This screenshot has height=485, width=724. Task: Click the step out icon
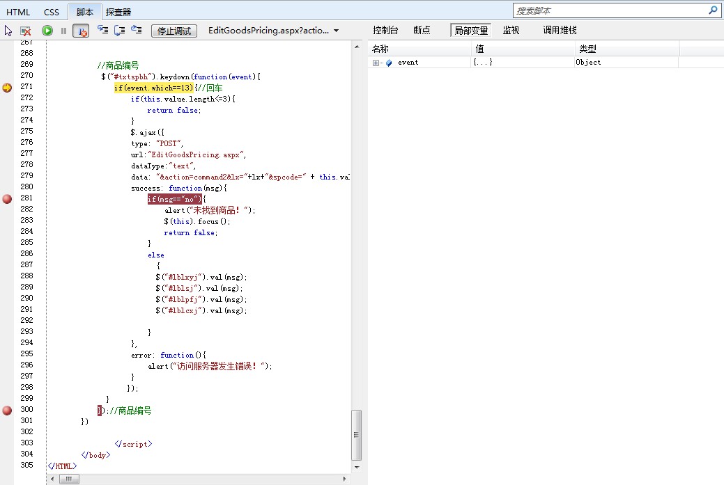coord(136,30)
